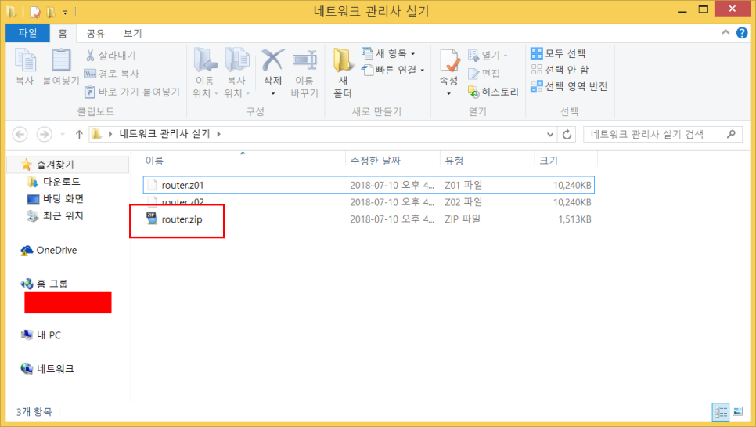Create a New folder (새 폴더)

coord(342,72)
